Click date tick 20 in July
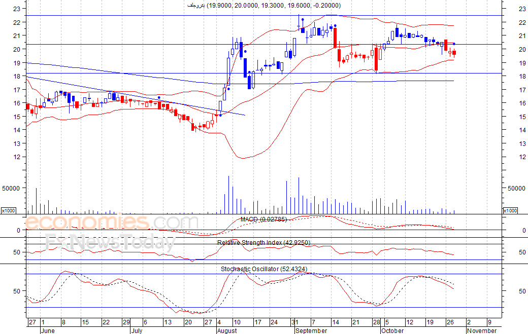Image resolution: width=528 pixels, height=334 pixels. click(x=188, y=322)
